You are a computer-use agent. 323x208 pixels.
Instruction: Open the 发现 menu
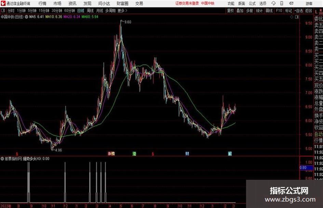pyautogui.click(x=88, y=3)
